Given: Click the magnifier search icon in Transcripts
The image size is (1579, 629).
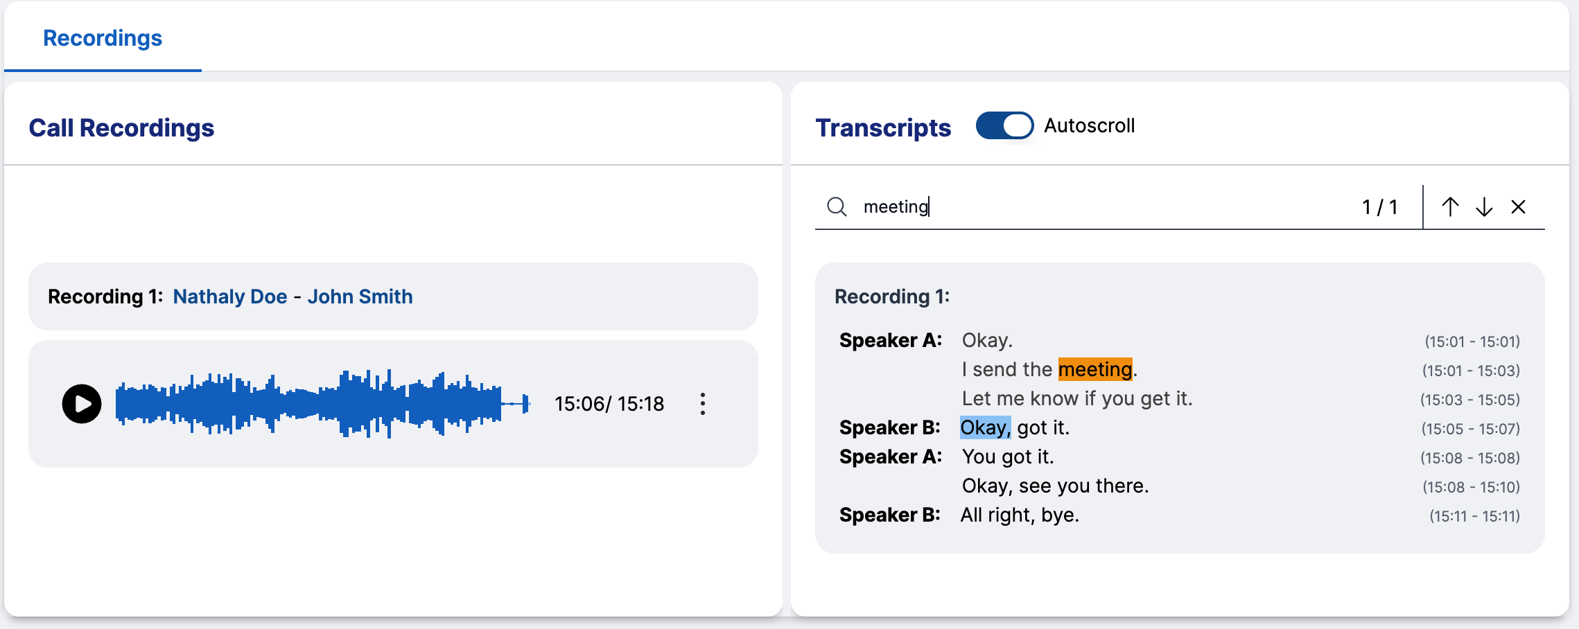Looking at the screenshot, I should tap(837, 206).
